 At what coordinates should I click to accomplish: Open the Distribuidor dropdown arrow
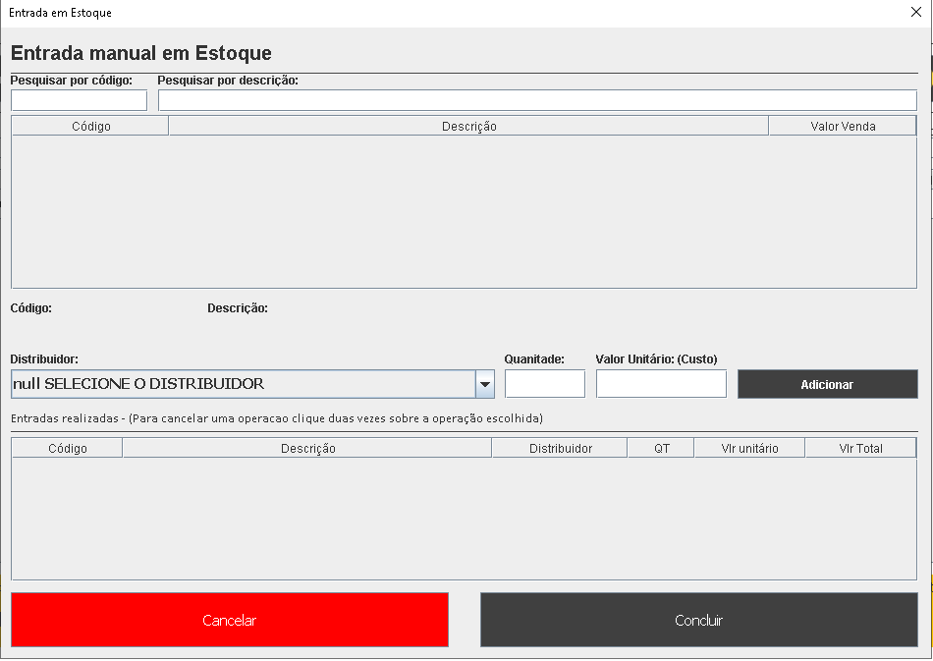point(484,384)
